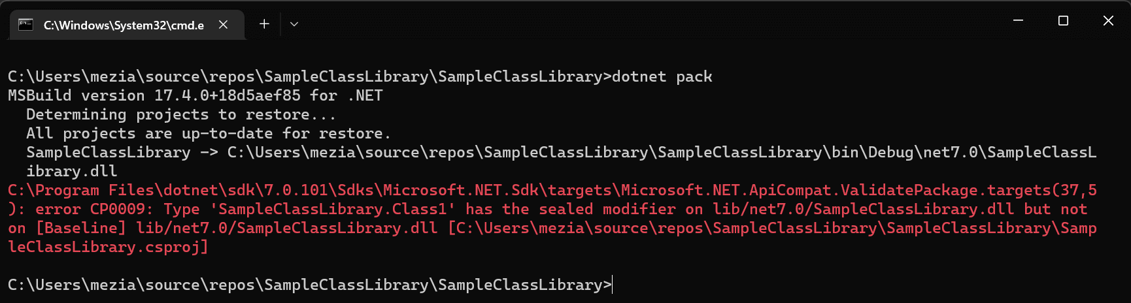This screenshot has height=303, width=1131.
Task: Click the cmd icon on the tab
Action: 25,25
